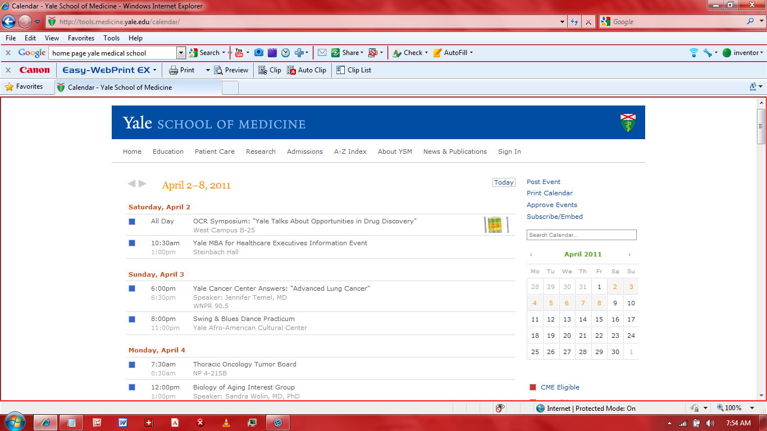Open the Patient Care navigation link
Screen dimensions: 767x431
(x=214, y=152)
